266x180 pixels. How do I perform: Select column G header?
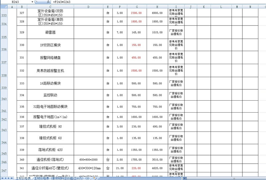point(137,7)
